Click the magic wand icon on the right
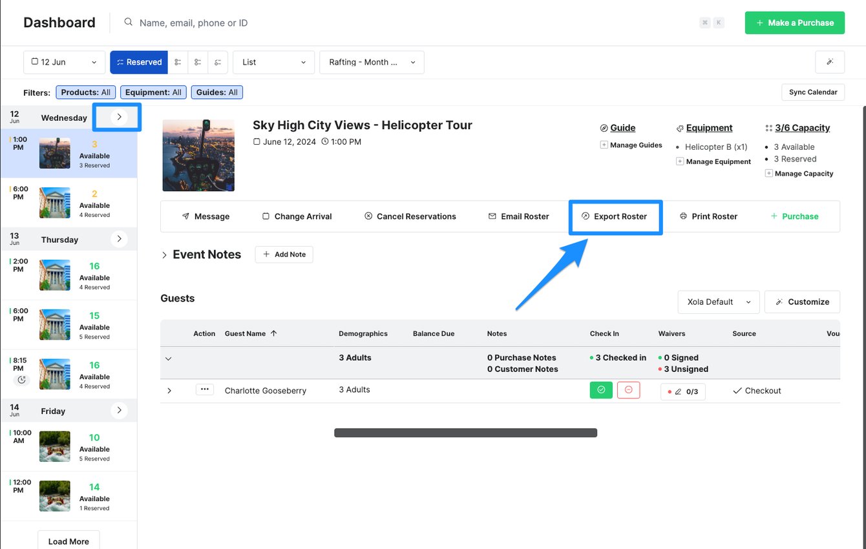866x549 pixels. (830, 62)
